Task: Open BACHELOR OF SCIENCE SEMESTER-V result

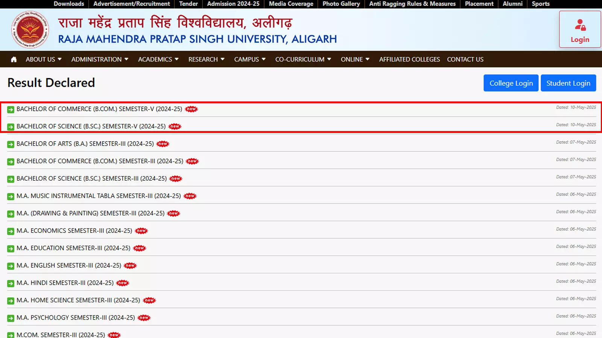Action: coord(91,127)
